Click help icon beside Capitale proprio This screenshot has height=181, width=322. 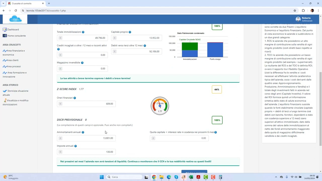tap(130, 32)
